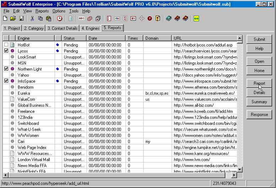Click the Details button
276x188 pixels.
(259, 93)
